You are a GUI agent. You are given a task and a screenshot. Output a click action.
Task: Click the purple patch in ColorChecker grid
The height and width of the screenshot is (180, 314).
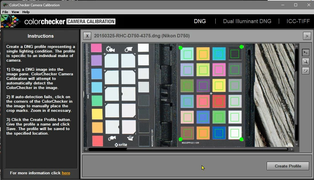[203, 86]
